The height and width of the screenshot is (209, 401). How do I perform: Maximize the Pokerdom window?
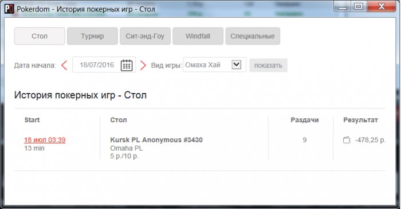[359, 7]
